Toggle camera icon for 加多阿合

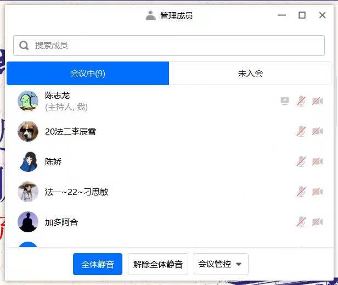318,222
